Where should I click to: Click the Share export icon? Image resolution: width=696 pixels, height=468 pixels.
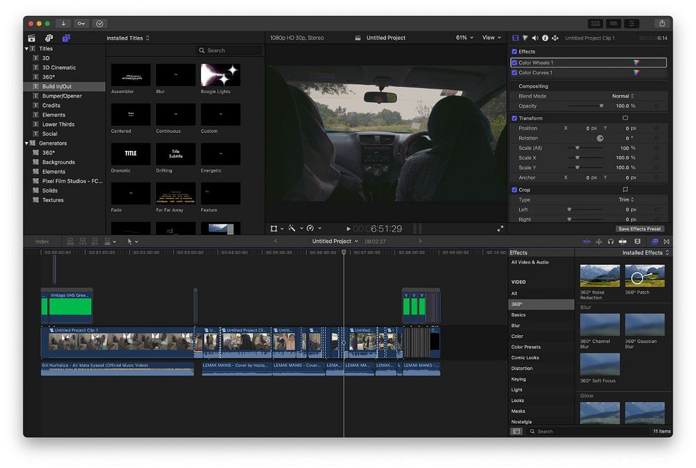click(x=661, y=24)
